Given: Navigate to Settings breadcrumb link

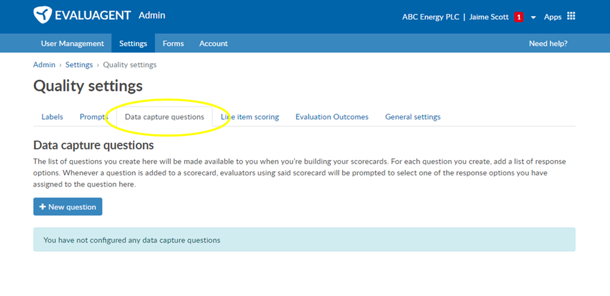Looking at the screenshot, I should [79, 64].
